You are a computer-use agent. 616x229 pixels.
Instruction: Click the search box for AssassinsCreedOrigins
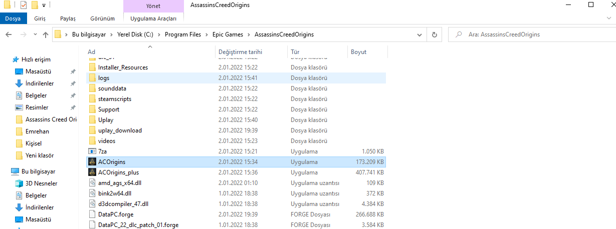531,35
